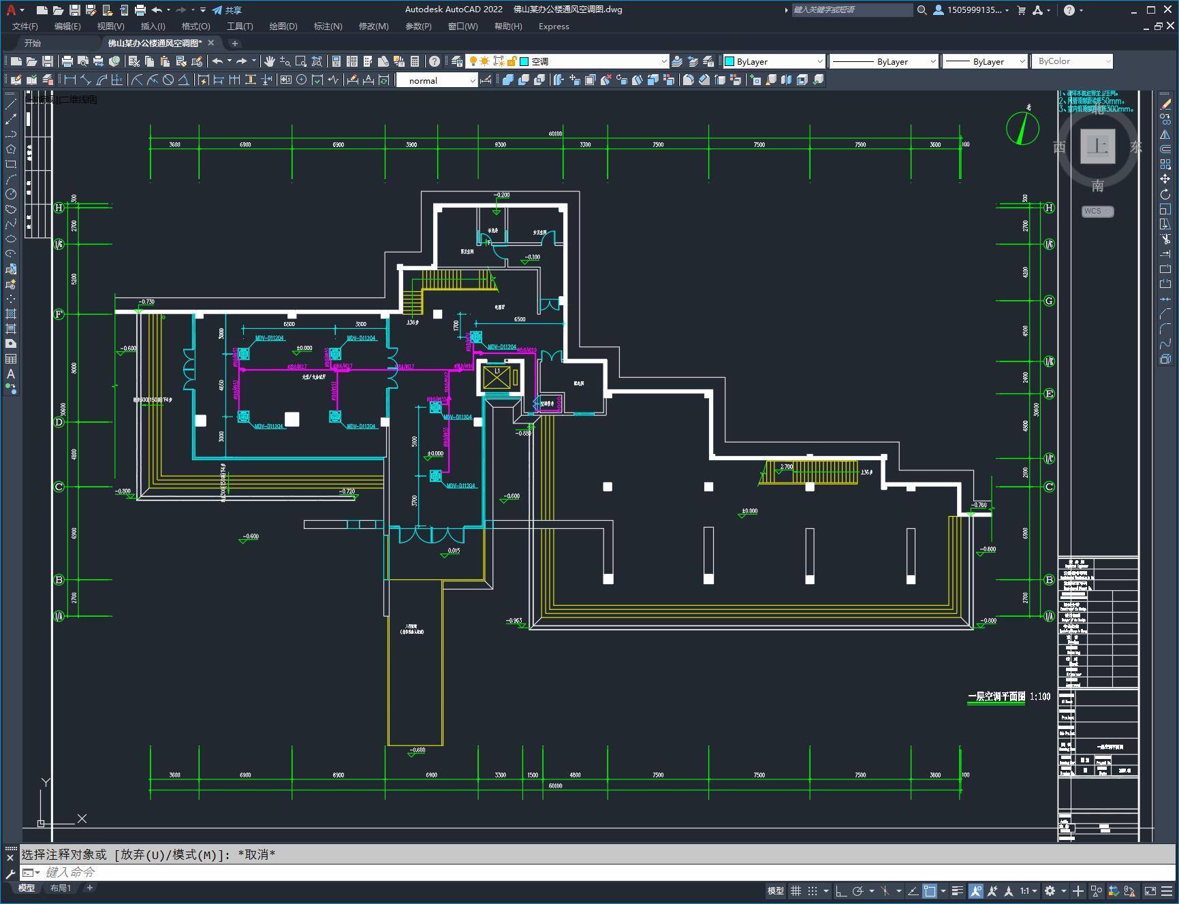1179x904 pixels.
Task: Click the Mirror tool in modify toolbar
Action: (x=1165, y=134)
